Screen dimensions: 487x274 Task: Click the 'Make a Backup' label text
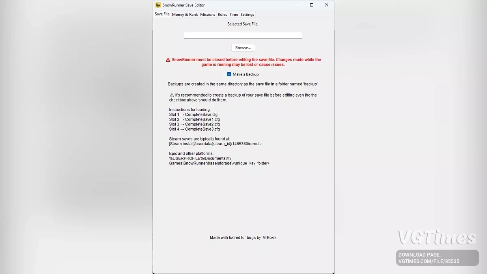(x=246, y=74)
